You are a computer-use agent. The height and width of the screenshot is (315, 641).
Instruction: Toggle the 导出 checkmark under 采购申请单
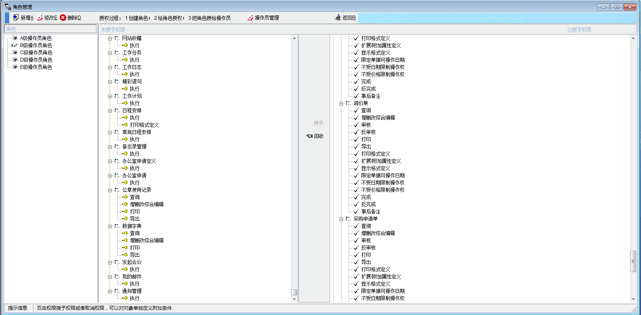pos(356,262)
